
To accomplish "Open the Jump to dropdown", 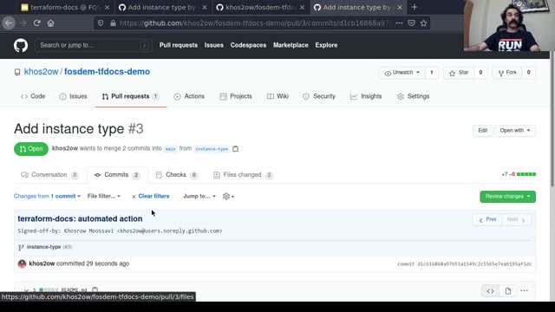I will [x=199, y=196].
